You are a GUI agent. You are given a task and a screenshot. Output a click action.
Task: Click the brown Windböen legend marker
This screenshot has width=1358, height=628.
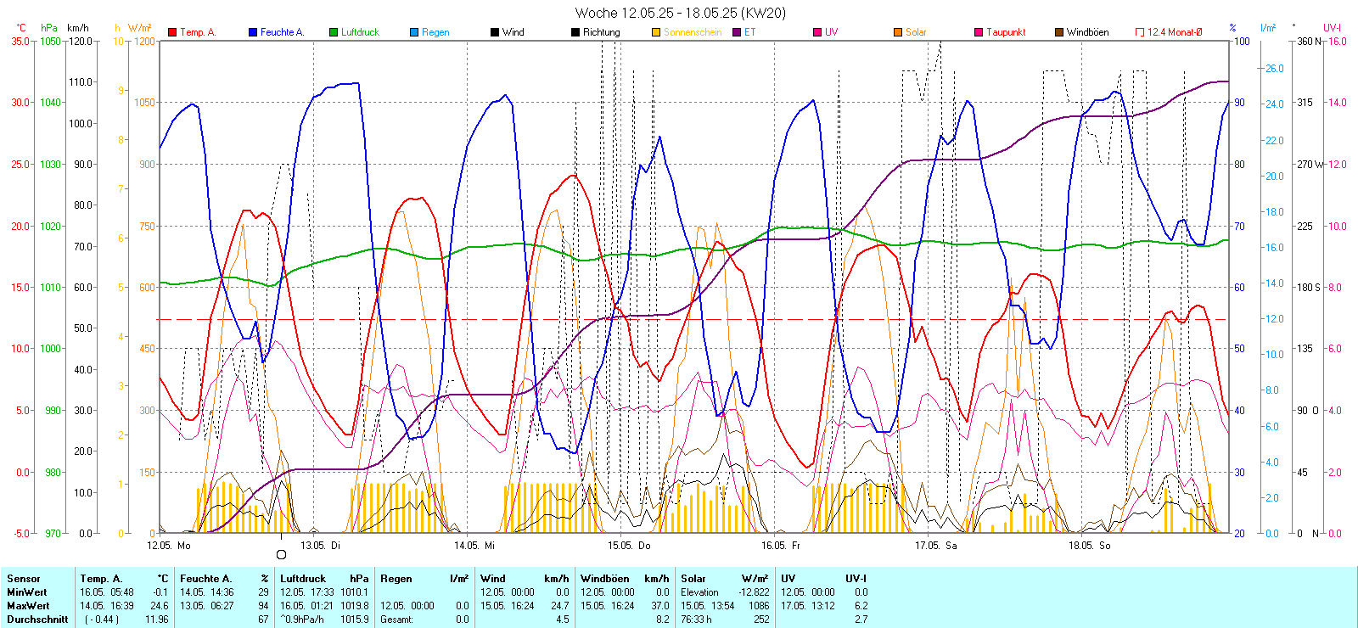click(x=1059, y=32)
